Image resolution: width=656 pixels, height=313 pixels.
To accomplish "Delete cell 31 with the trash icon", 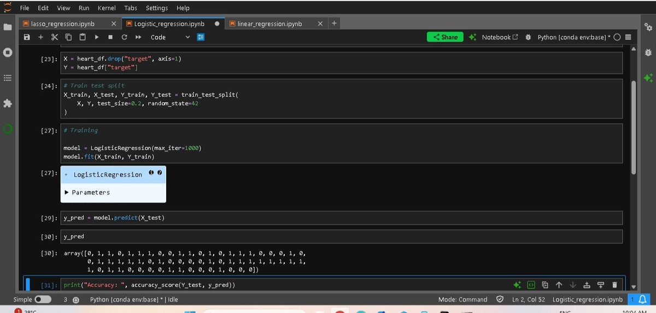I will (x=614, y=285).
